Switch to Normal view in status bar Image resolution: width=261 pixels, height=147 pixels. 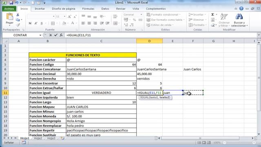(199, 143)
